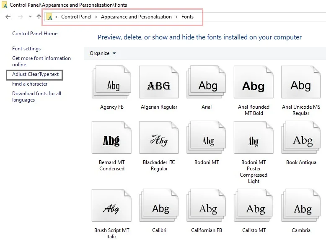Viewport: 326px width, 240px height.
Task: Click the Brush Script MT Italic label
Action: [x=111, y=233]
